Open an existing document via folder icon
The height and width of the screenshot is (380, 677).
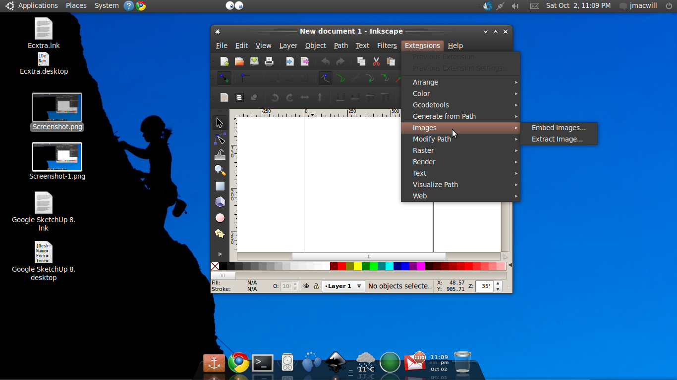[239, 61]
